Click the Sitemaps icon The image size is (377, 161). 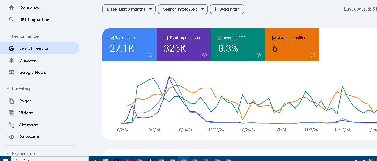[x=11, y=125]
